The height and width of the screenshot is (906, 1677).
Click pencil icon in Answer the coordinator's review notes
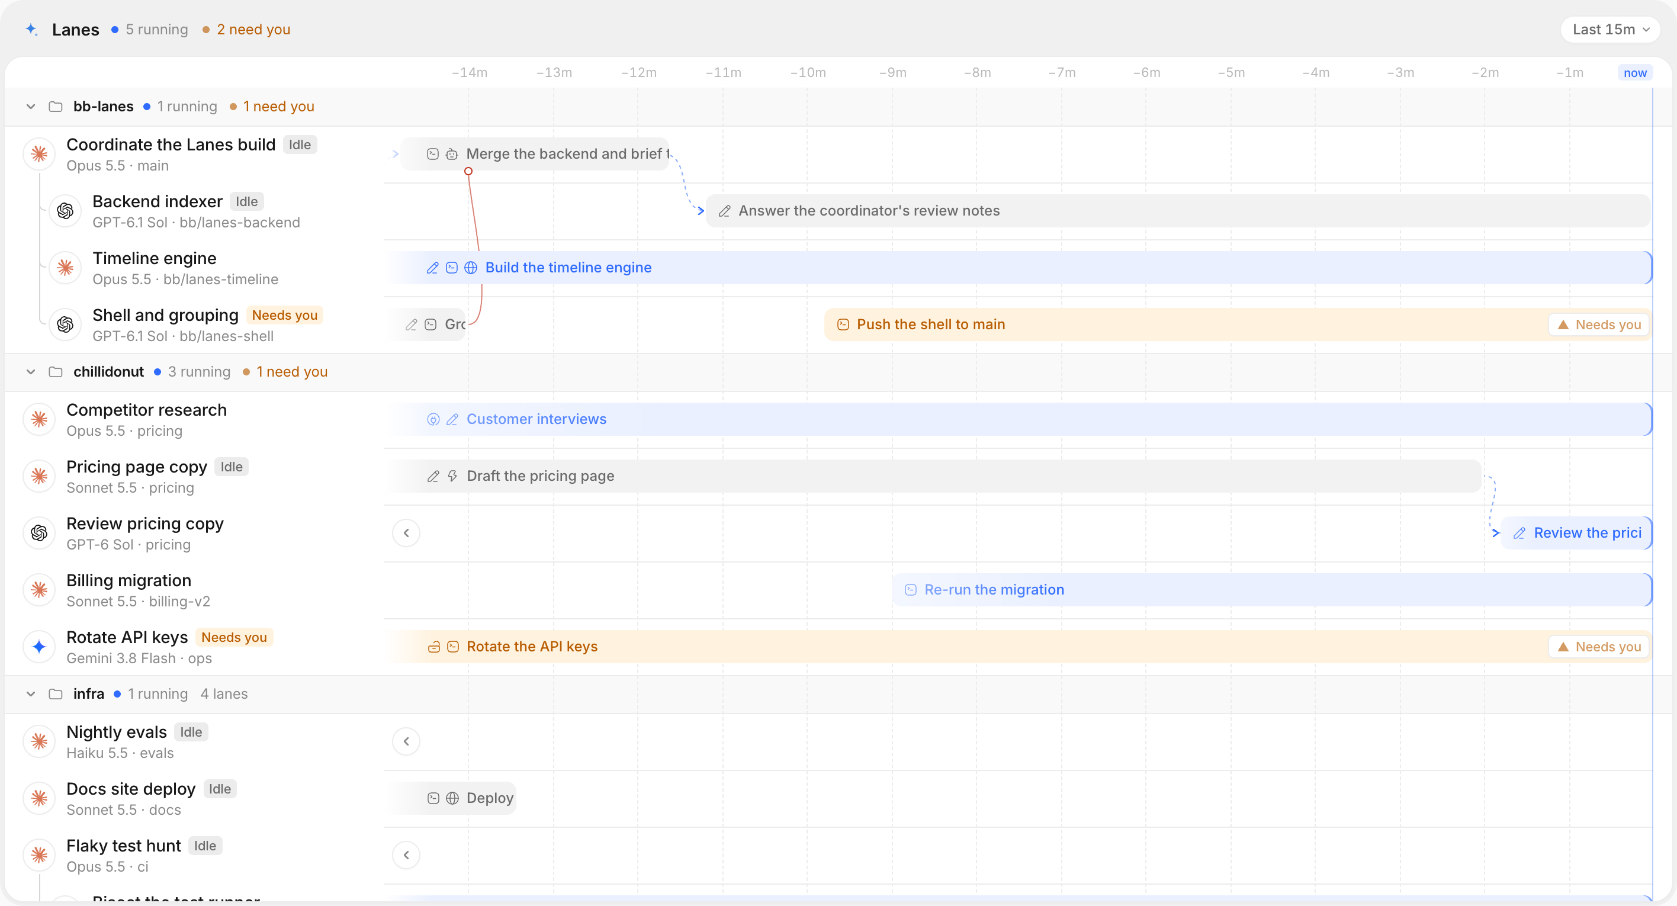click(725, 211)
